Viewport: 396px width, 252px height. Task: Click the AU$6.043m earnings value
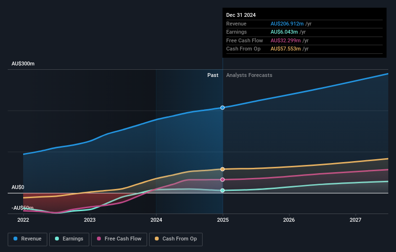(284, 32)
